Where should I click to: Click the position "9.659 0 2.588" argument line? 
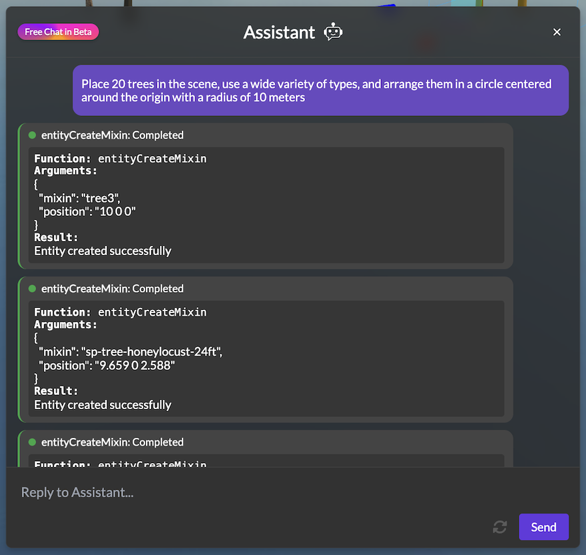(106, 365)
